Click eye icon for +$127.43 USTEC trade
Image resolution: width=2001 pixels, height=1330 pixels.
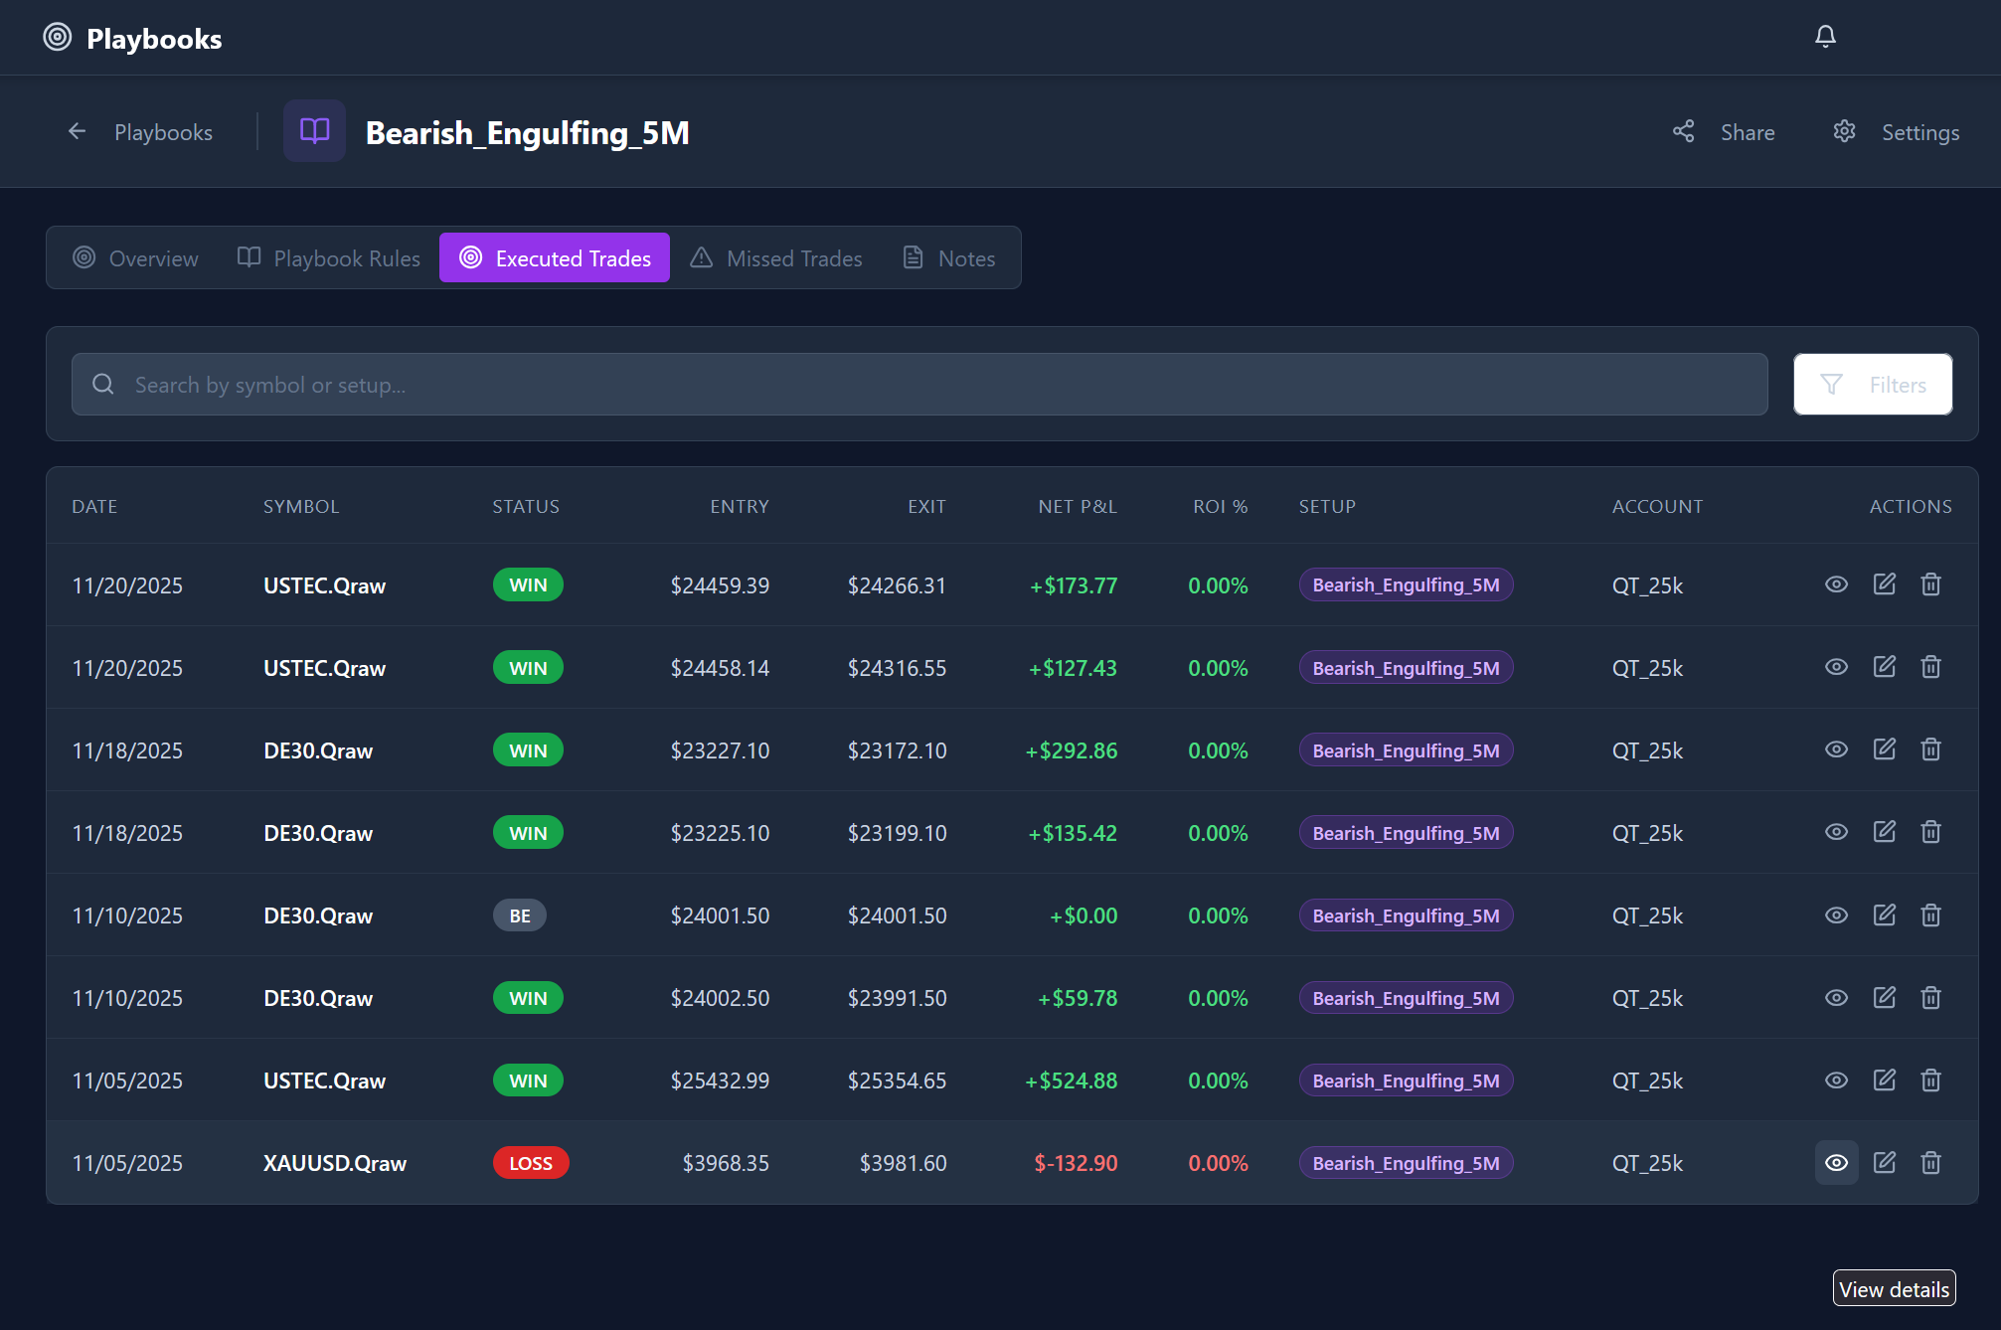coord(1836,667)
